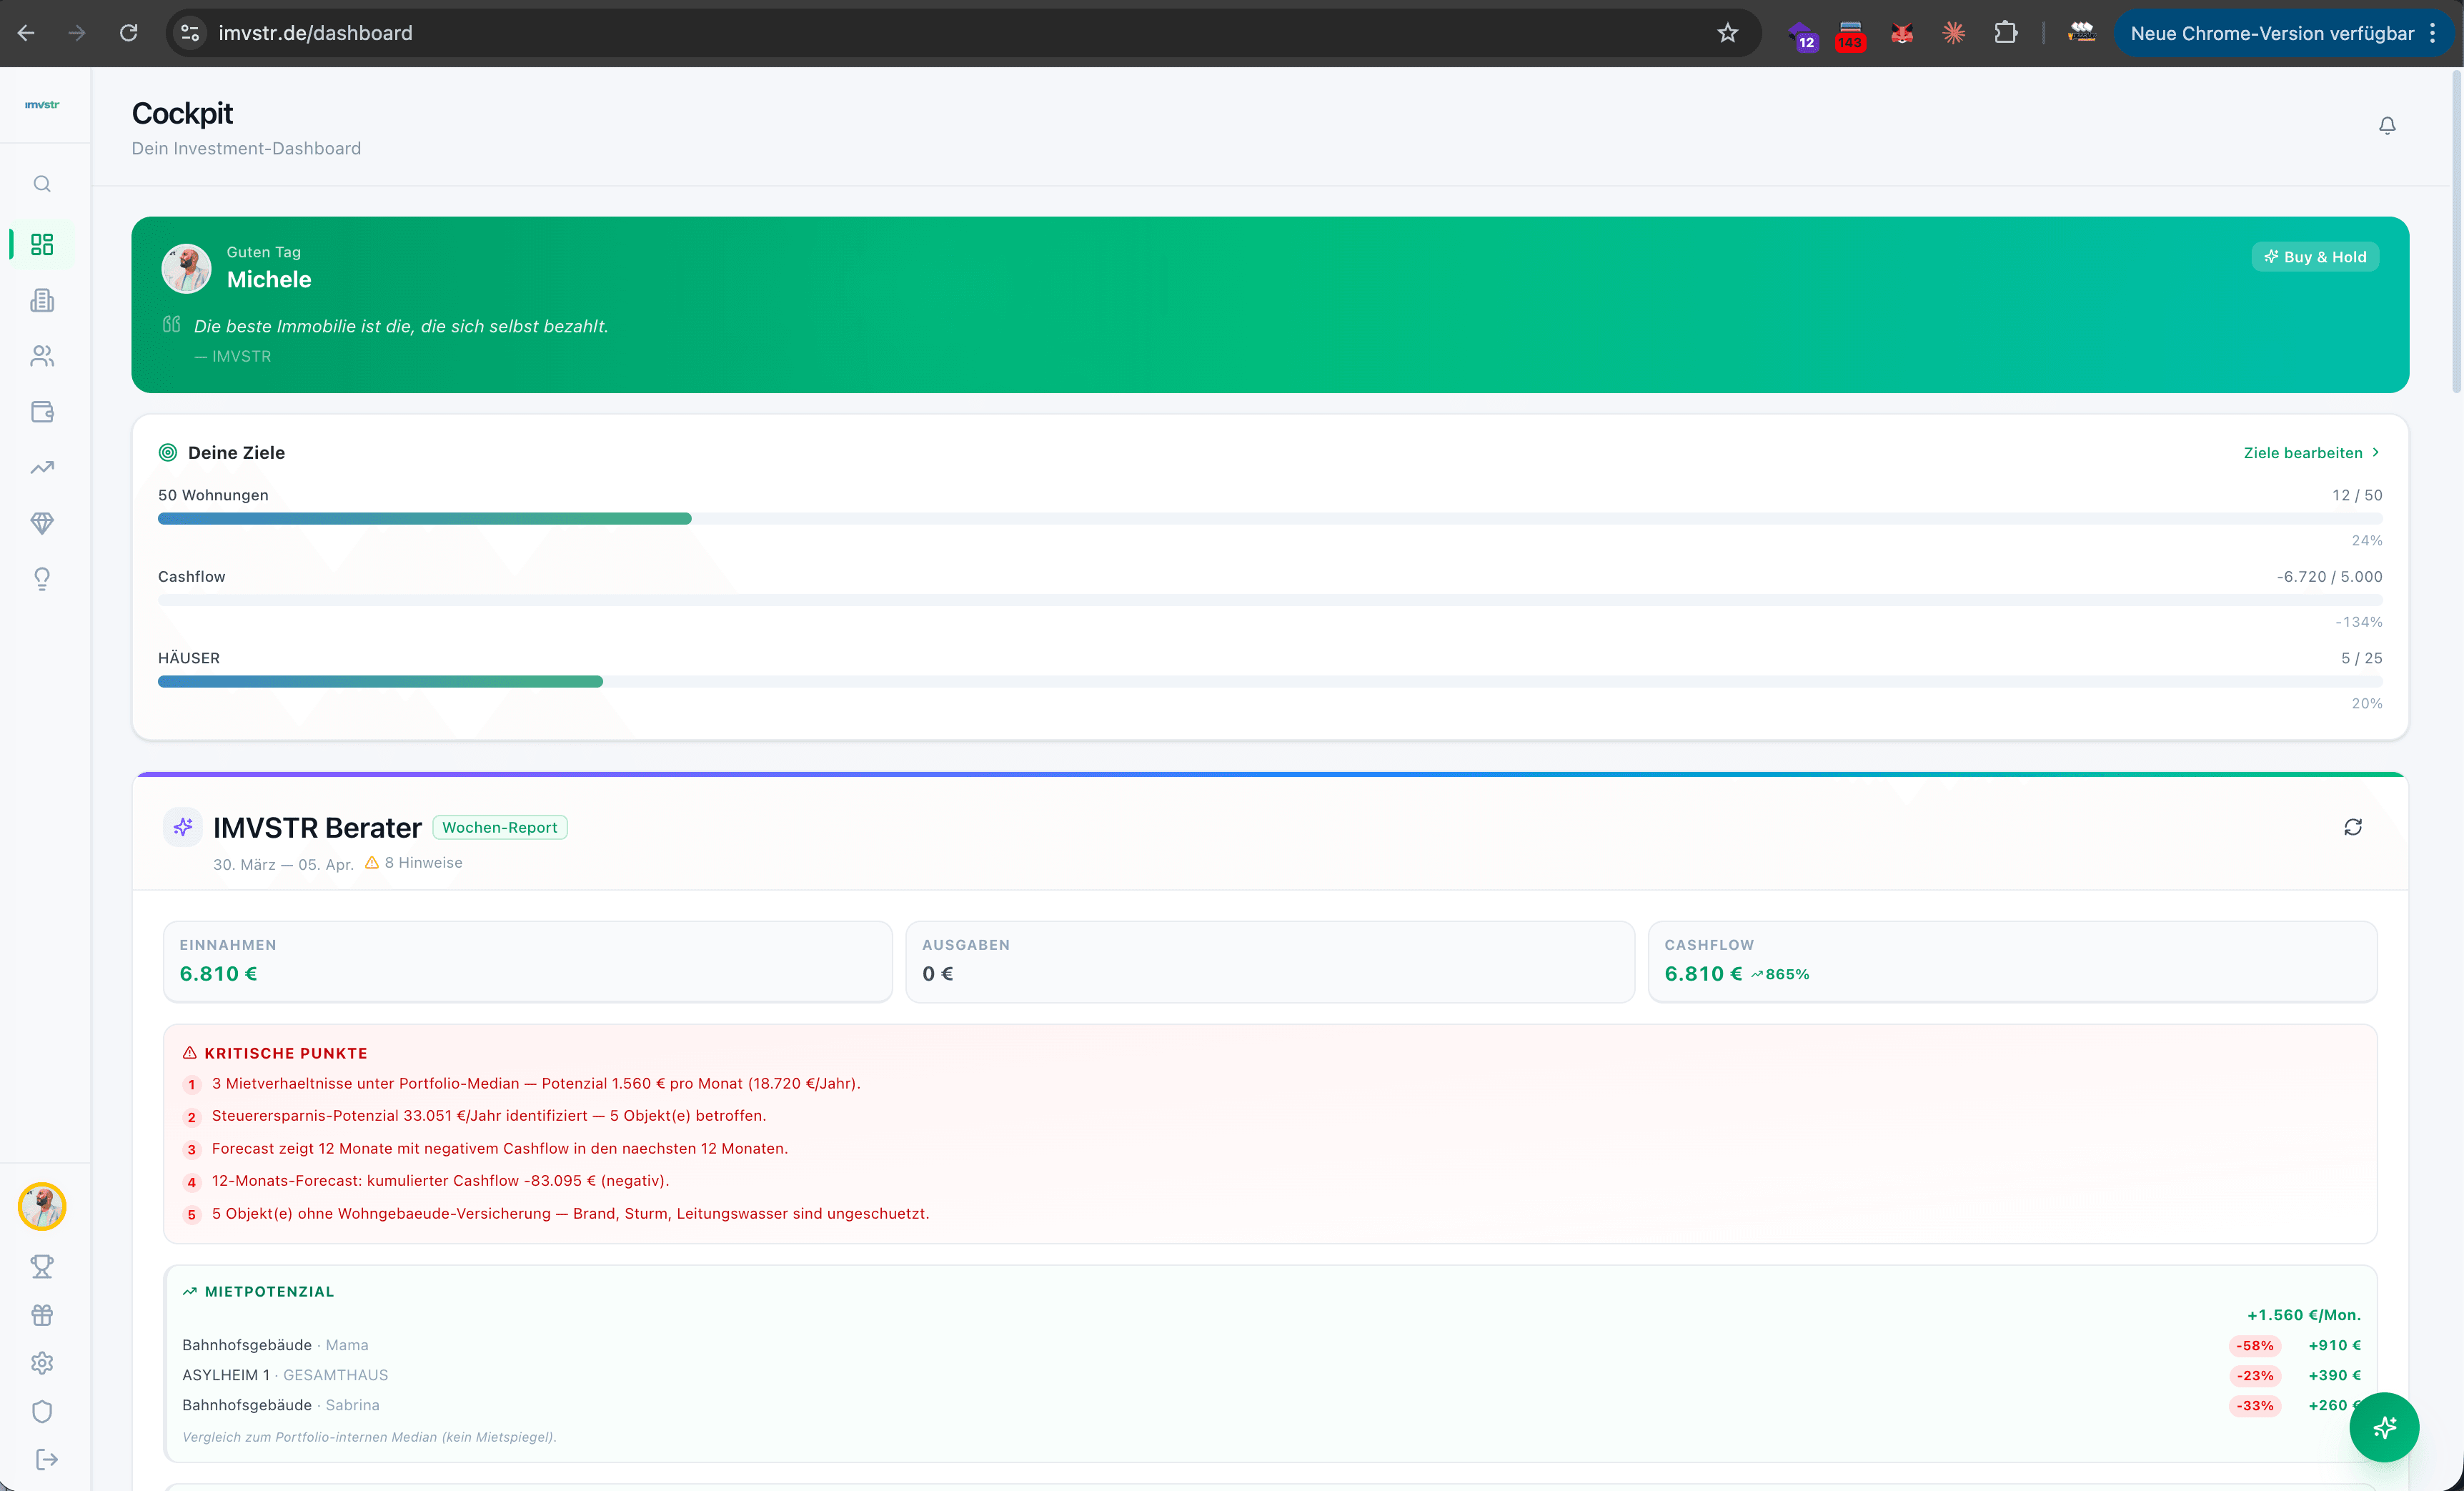
Task: Click the Buy & Hold badge
Action: point(2314,257)
